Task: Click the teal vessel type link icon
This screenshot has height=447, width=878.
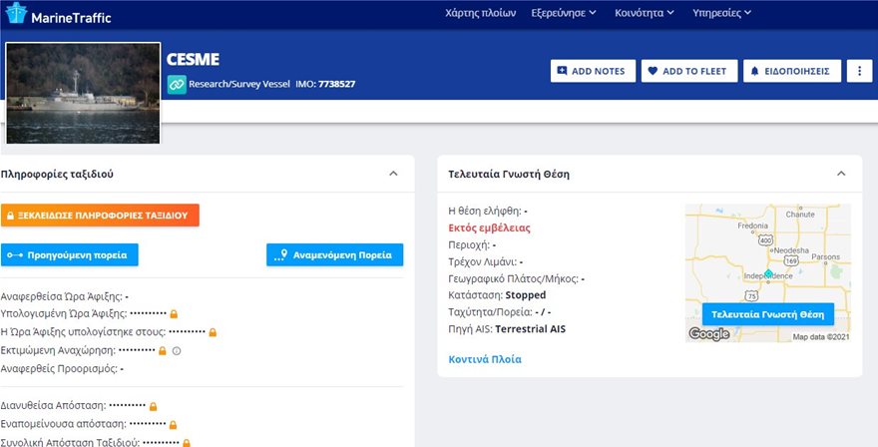Action: tap(177, 84)
